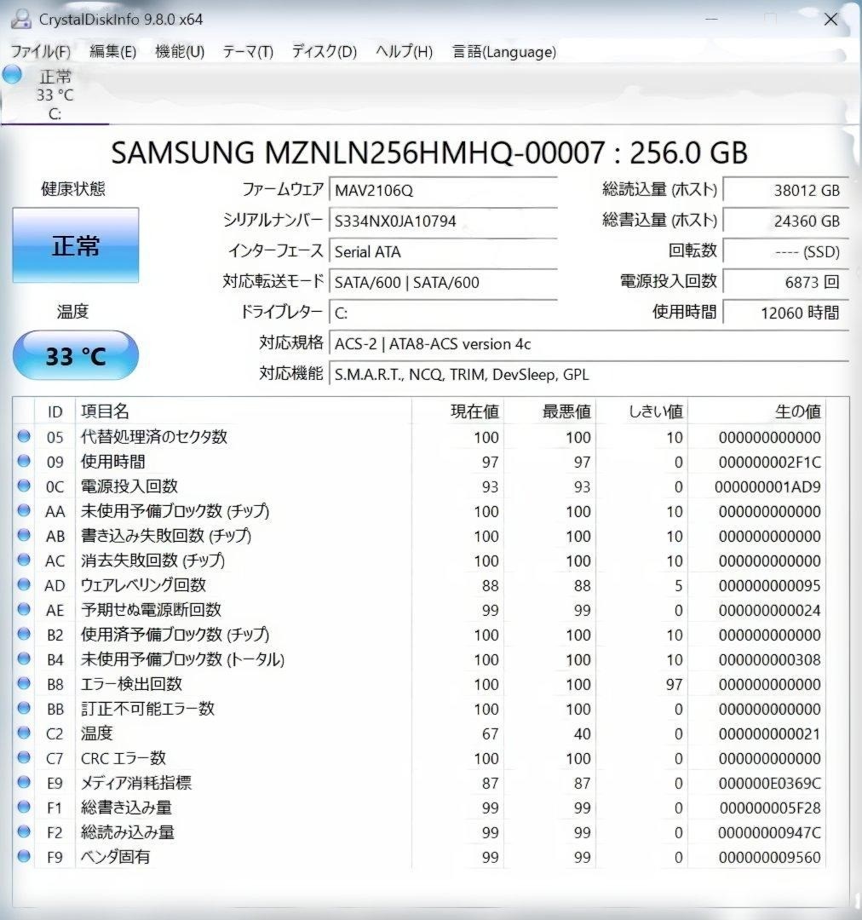Click status dot for attribute AD ウェアレベリング回数 row

[x=24, y=584]
